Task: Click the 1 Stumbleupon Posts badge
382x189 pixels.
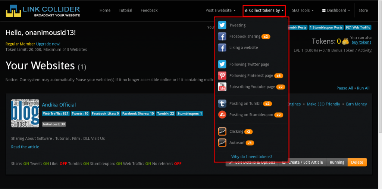Action: pyautogui.click(x=326, y=28)
